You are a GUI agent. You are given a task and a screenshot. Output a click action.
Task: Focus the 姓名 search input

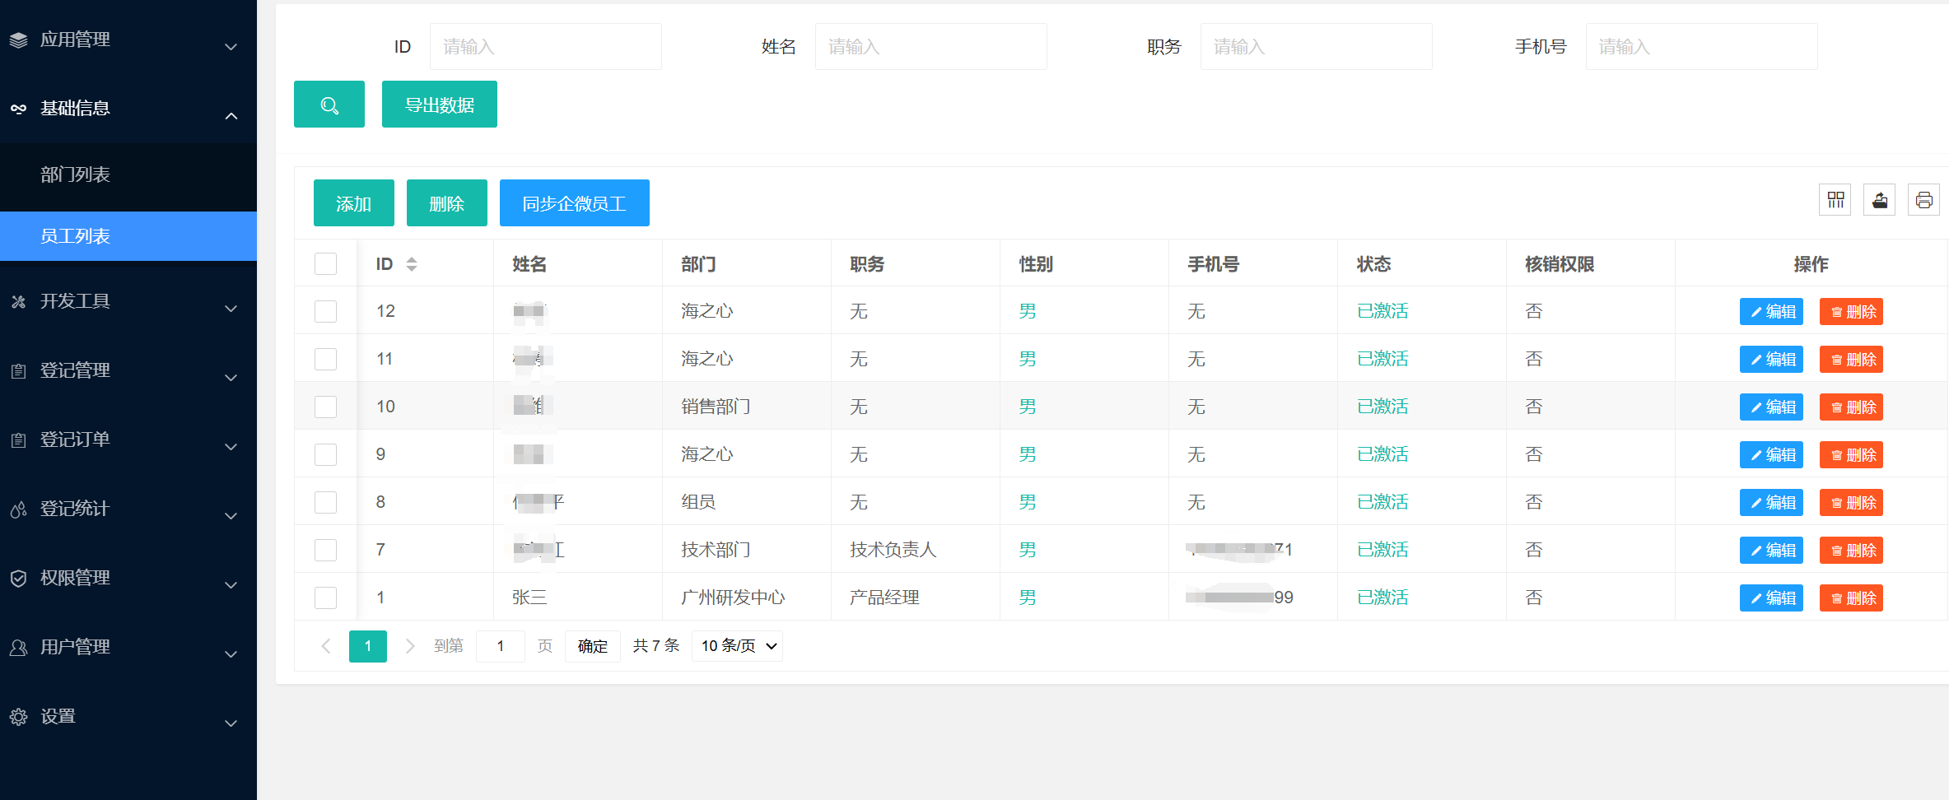tap(931, 47)
